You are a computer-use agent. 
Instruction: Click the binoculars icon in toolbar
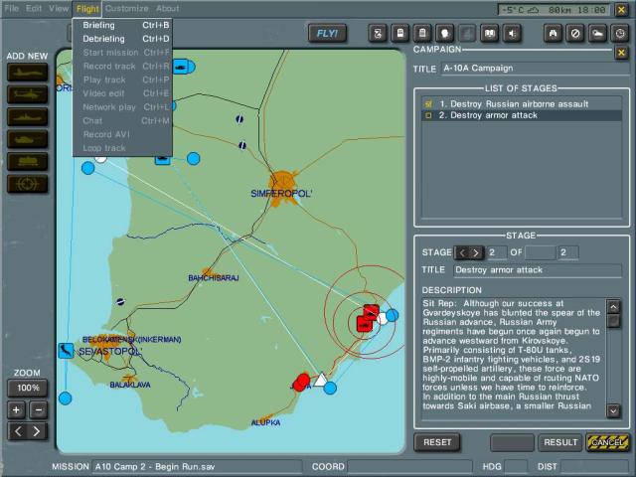pos(555,33)
